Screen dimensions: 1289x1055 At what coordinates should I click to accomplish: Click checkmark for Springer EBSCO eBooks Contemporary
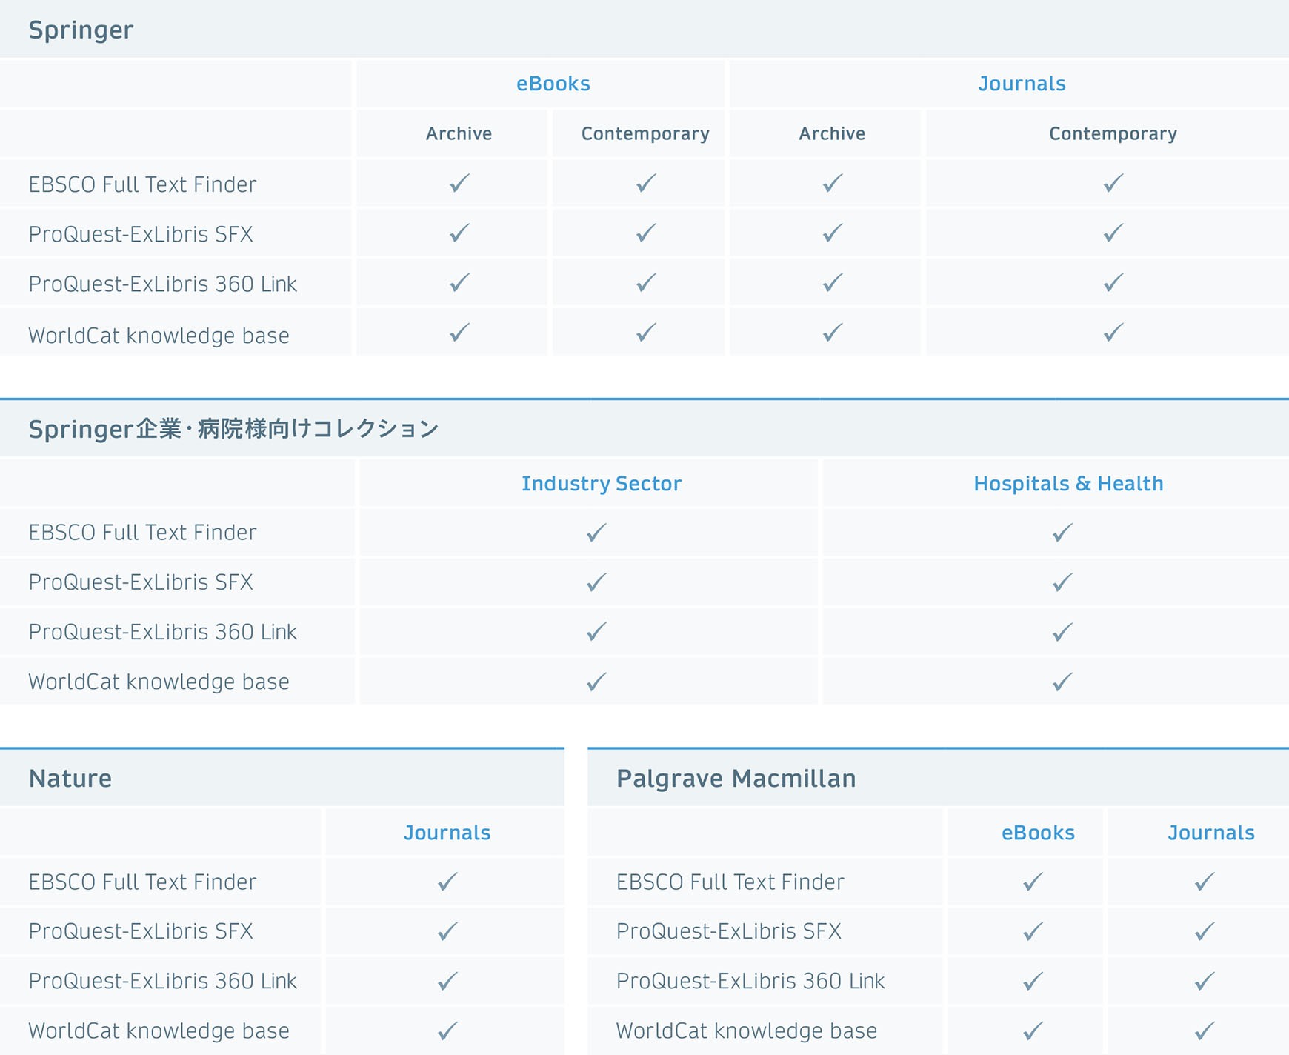point(647,183)
